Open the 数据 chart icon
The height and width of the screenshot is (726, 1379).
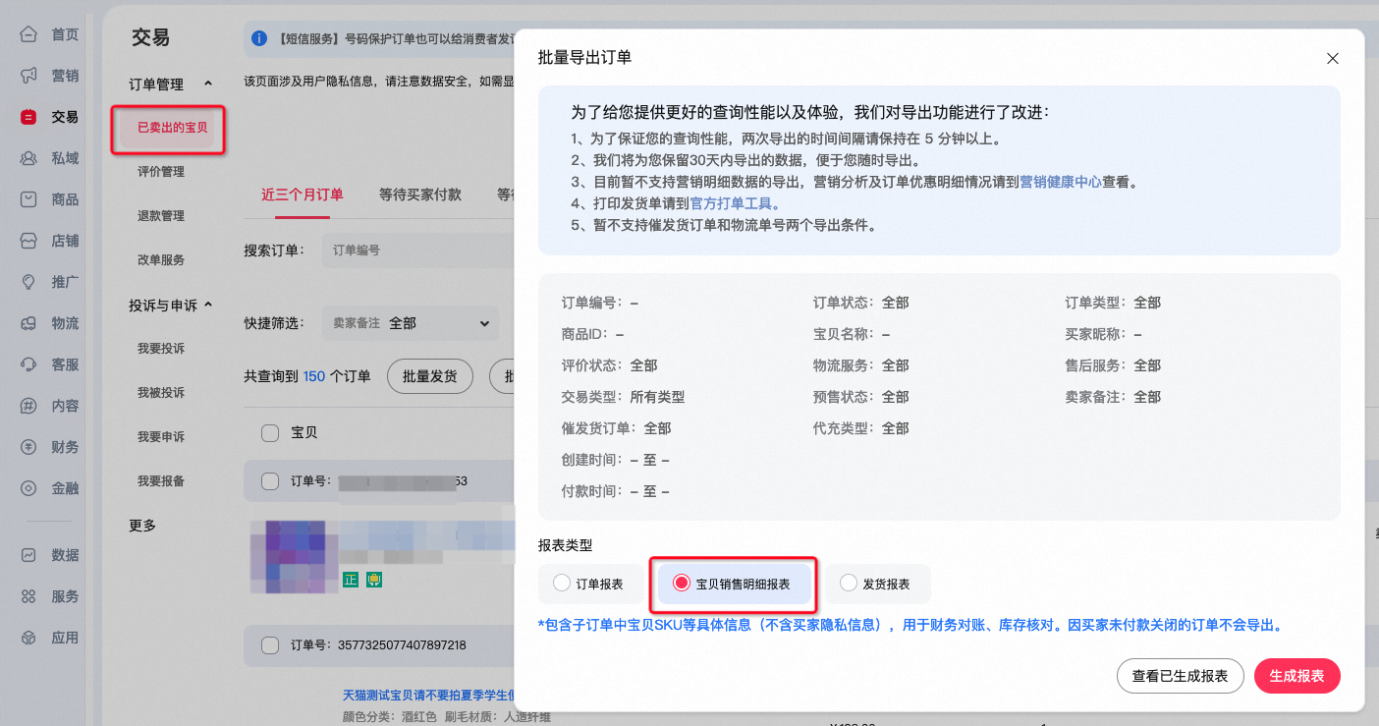coord(29,555)
